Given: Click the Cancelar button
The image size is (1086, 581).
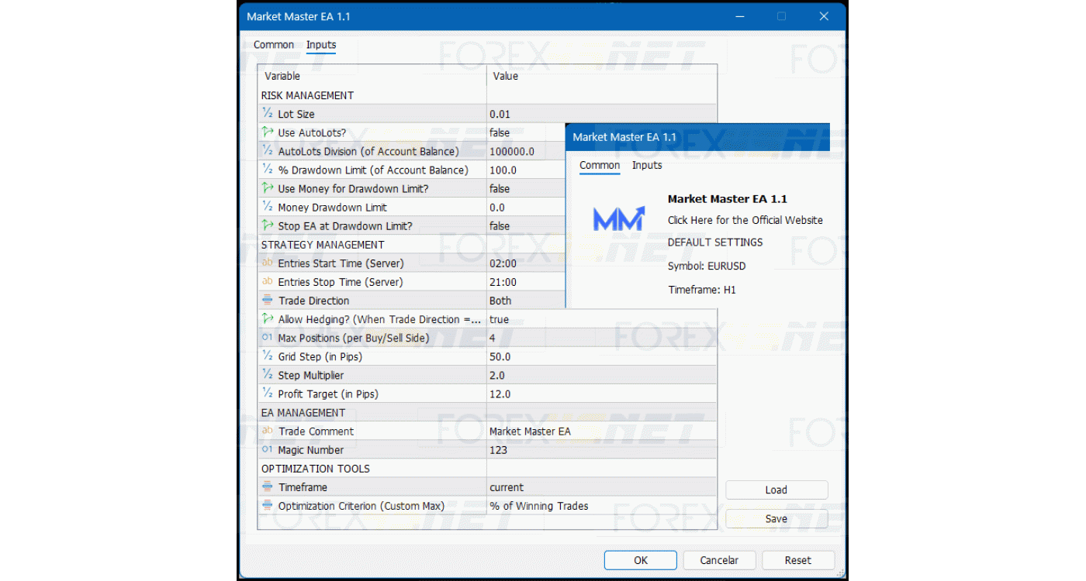Looking at the screenshot, I should (x=719, y=560).
